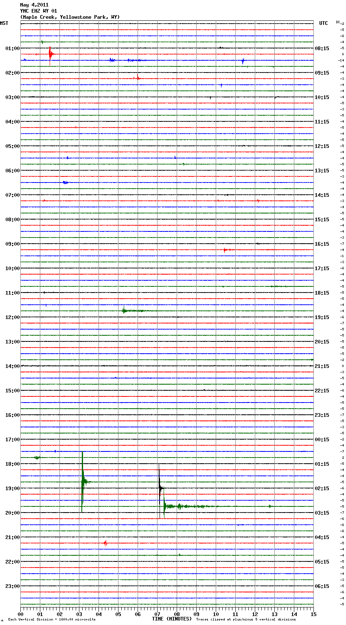The width and height of the screenshot is (346, 625).
Task: Click "(Maple Creek, Yellowstone Park, WY)" location text
Action: pos(70,17)
